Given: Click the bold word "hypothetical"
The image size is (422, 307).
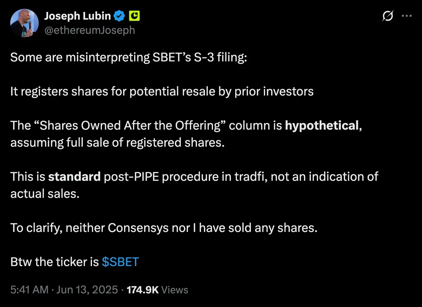Looking at the screenshot, I should 322,125.
